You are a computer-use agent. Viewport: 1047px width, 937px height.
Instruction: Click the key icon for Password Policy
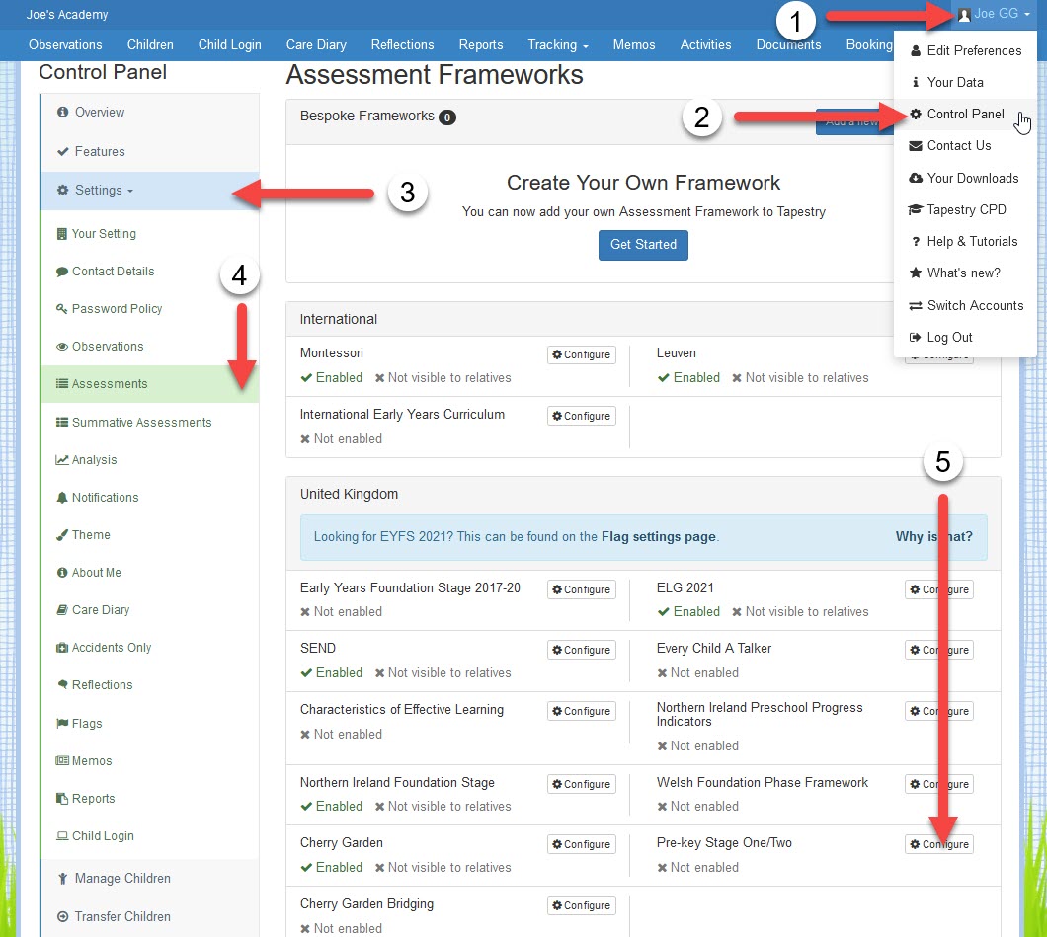click(62, 309)
